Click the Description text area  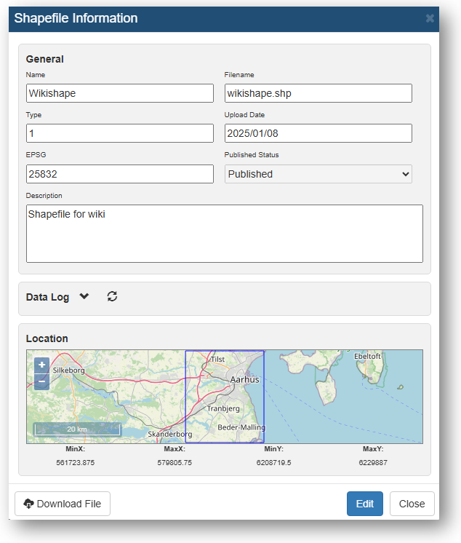(x=225, y=234)
